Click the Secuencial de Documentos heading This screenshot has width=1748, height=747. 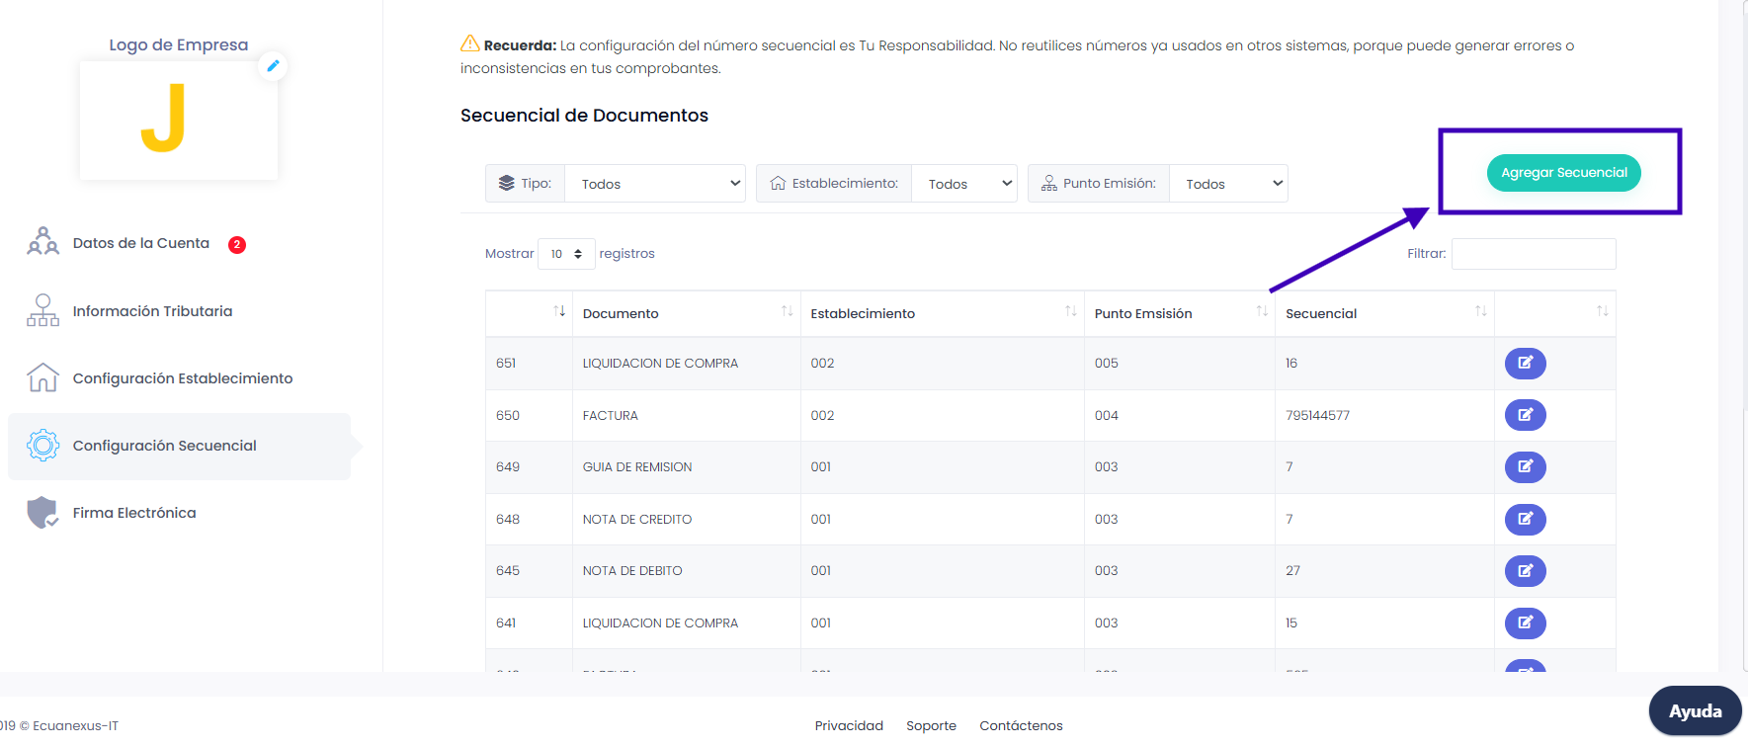point(584,116)
